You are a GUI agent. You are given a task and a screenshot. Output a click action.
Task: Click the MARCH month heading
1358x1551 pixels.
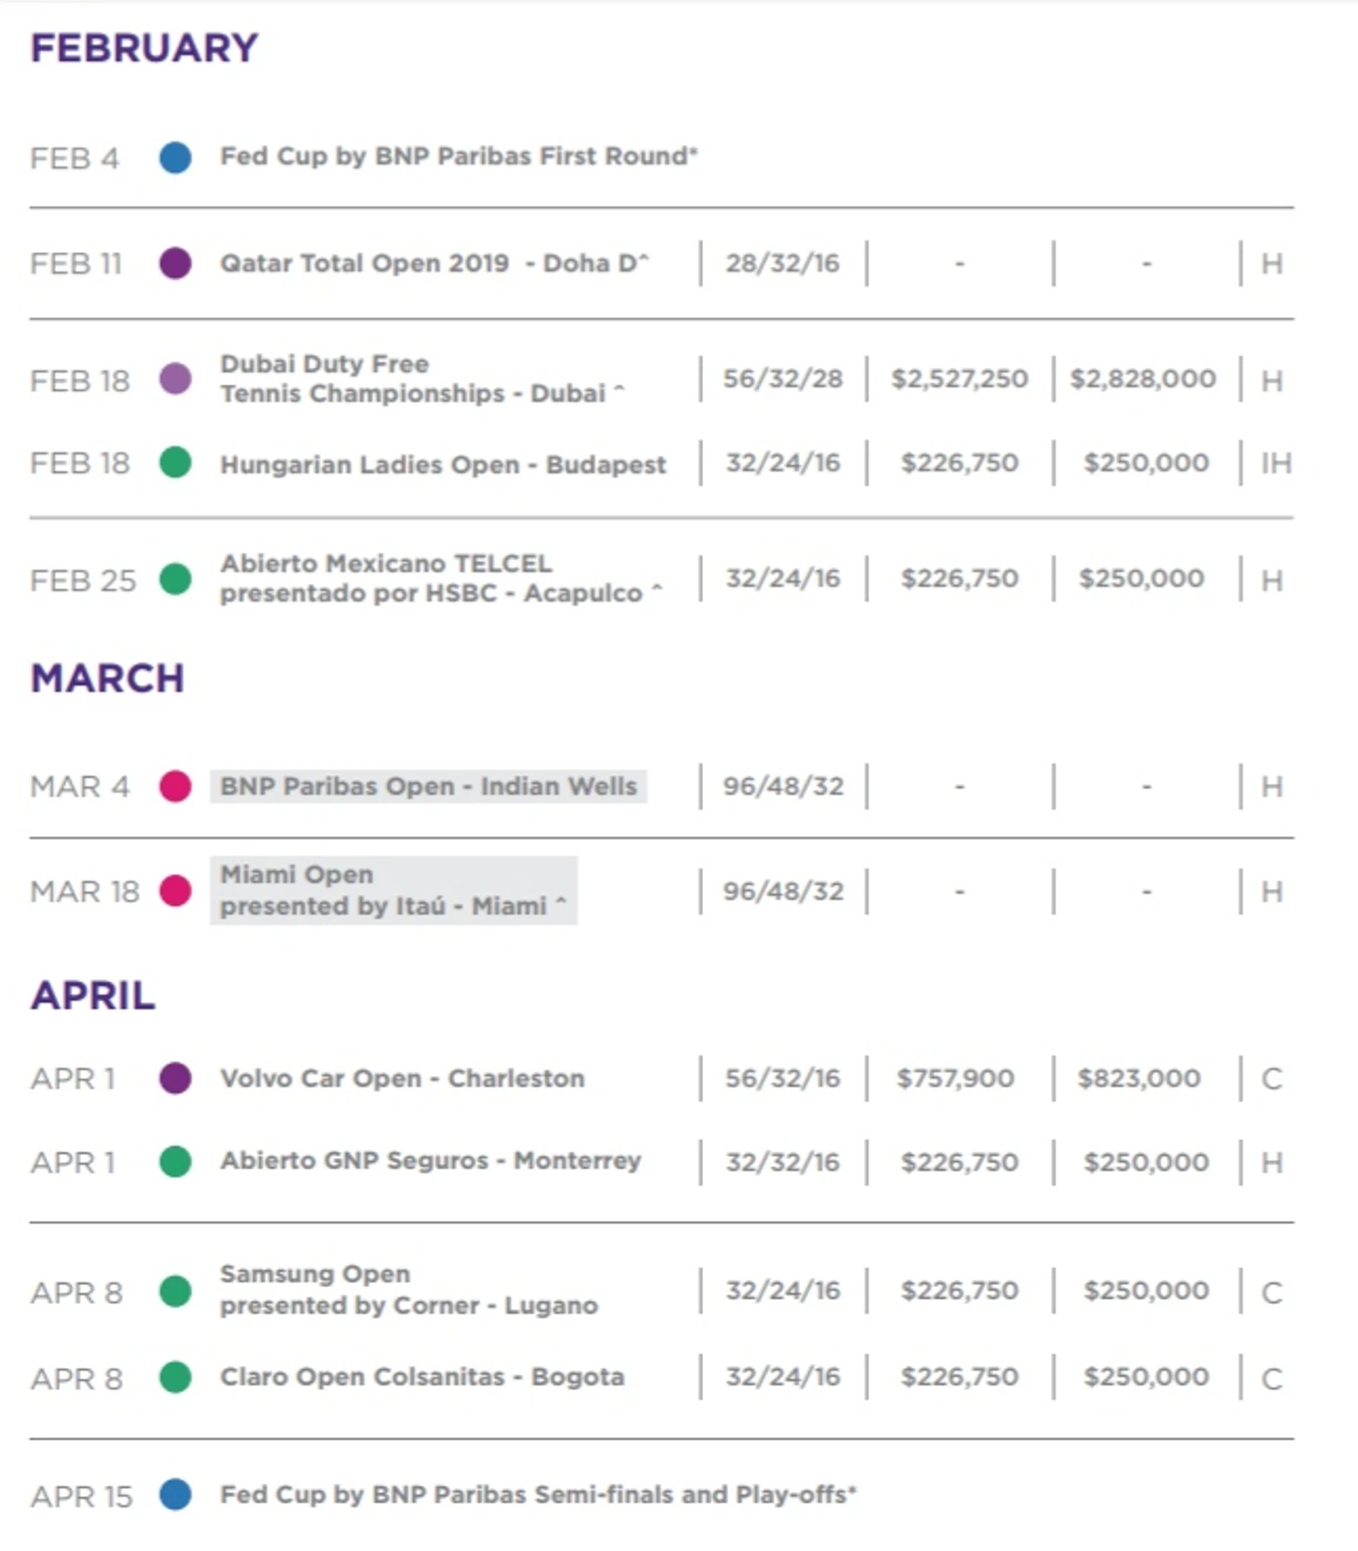(108, 679)
